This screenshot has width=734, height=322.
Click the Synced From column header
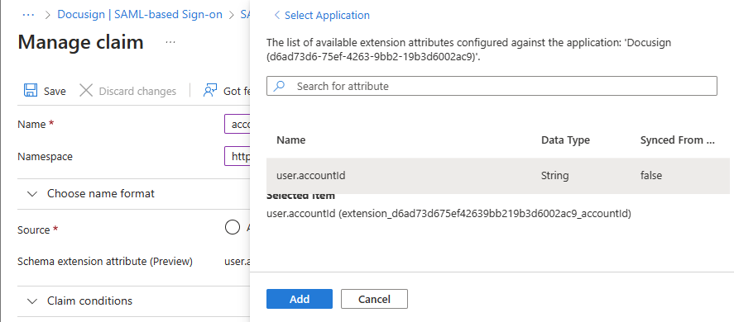pos(678,140)
